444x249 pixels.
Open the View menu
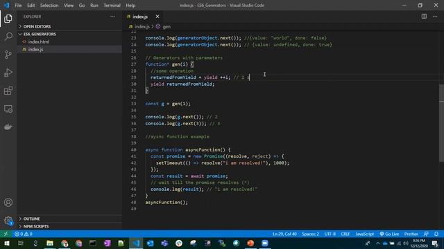(69, 5)
